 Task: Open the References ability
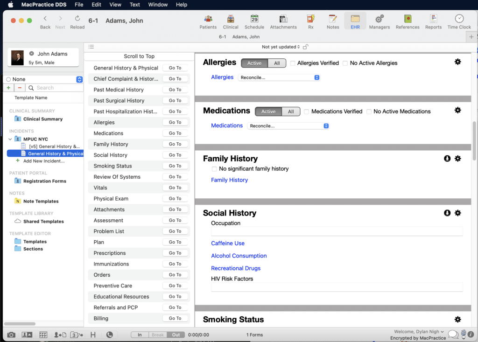coord(407,22)
